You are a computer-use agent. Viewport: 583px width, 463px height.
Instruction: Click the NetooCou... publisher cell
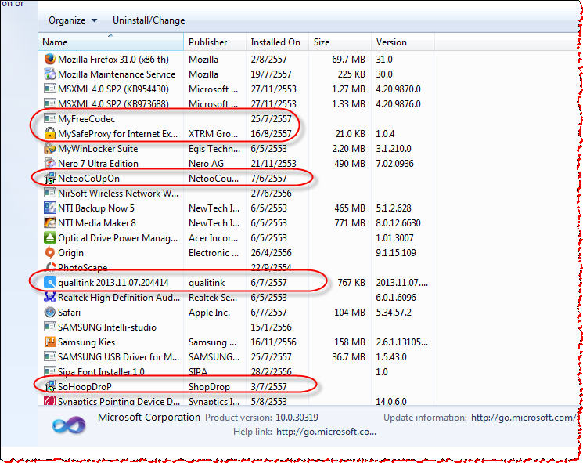(x=214, y=179)
